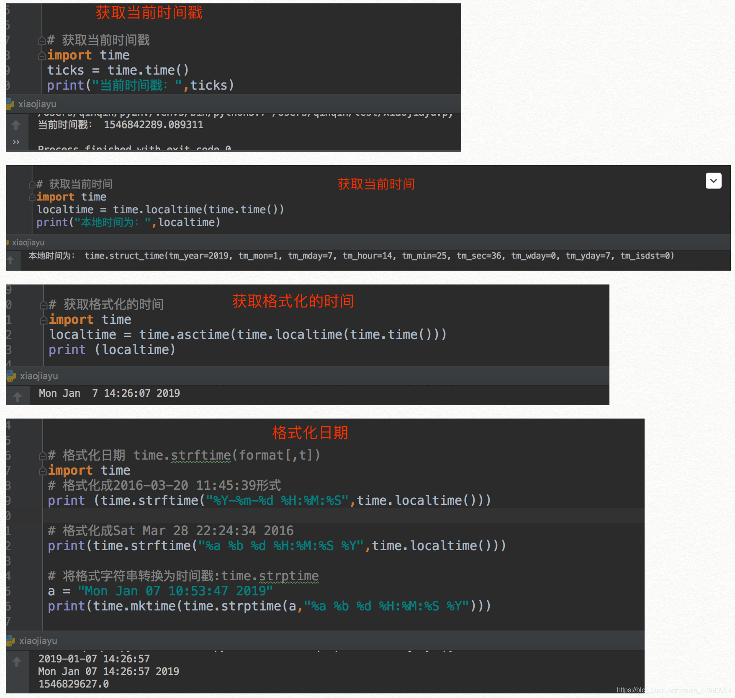
Task: Click the time.localtime(time.time()) assignment line
Action: pyautogui.click(x=160, y=209)
